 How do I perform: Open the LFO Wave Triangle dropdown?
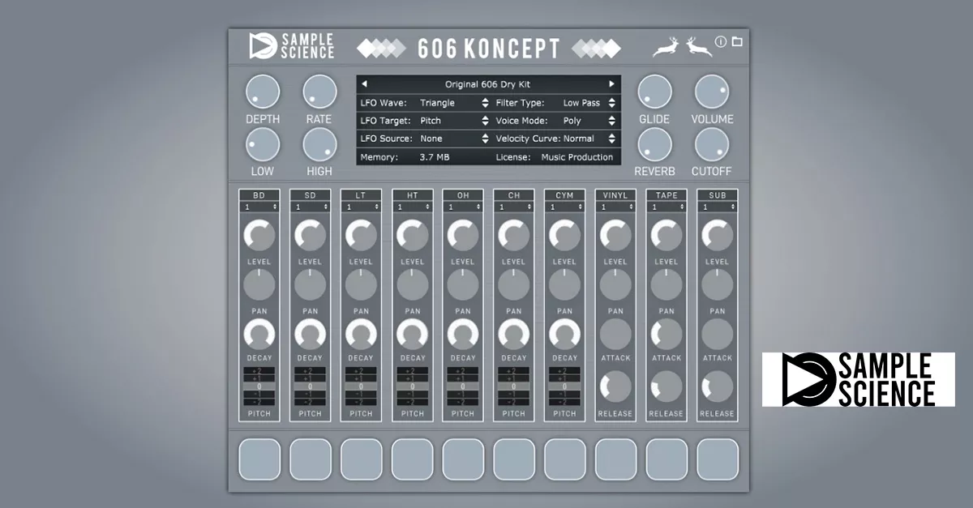point(452,103)
